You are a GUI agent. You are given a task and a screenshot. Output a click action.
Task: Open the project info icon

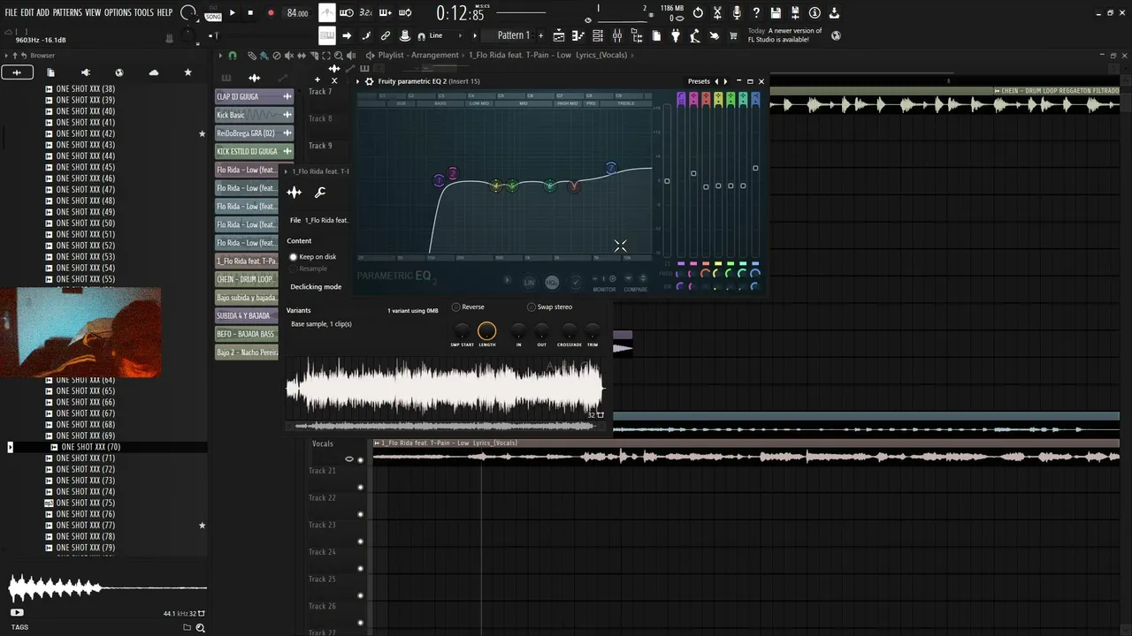[815, 13]
